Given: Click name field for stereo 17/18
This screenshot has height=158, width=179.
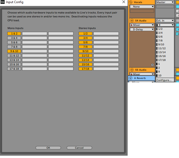Looking at the screenshot, I should click(x=106, y=69).
